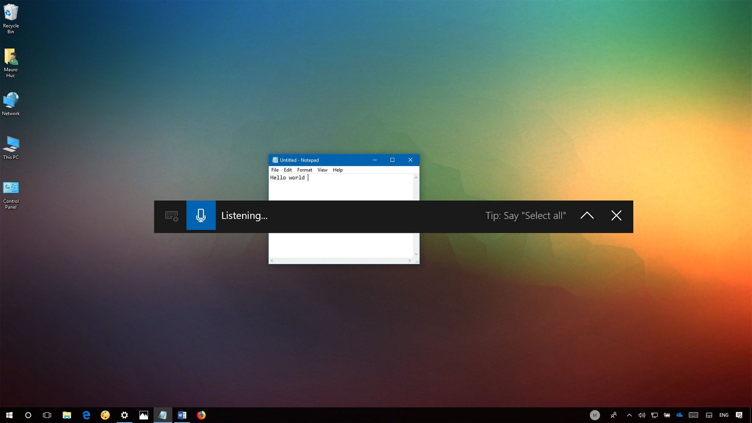Open the Format menu in Notepad
The width and height of the screenshot is (752, 423).
304,170
